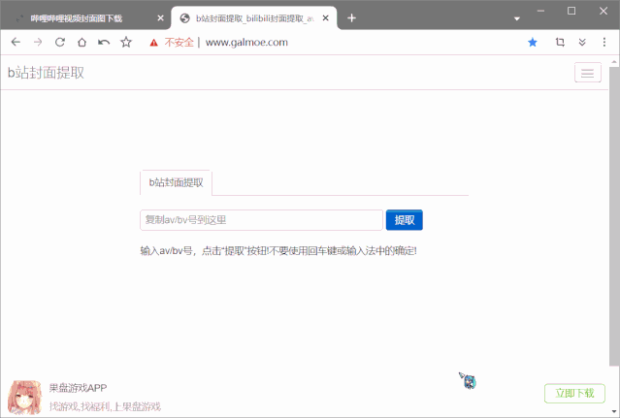Image resolution: width=620 pixels, height=418 pixels.
Task: Switch to the 哔哩哔哩视频封面图下载 tab
Action: pyautogui.click(x=85, y=18)
